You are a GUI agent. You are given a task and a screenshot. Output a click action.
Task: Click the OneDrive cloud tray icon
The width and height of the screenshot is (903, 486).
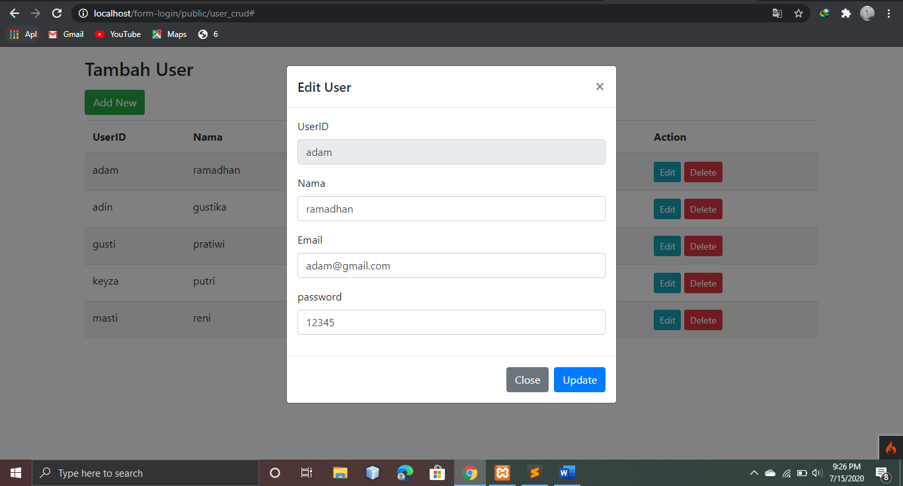click(x=770, y=473)
